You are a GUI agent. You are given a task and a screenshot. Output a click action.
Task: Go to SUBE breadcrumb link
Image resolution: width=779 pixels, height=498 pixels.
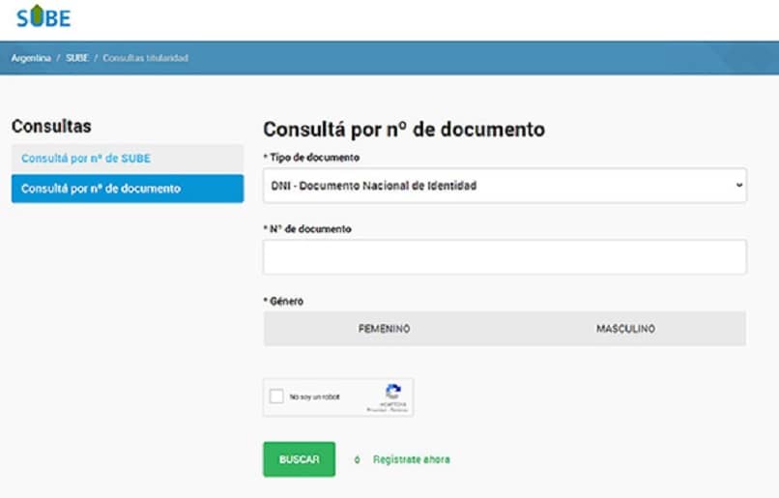(x=77, y=58)
